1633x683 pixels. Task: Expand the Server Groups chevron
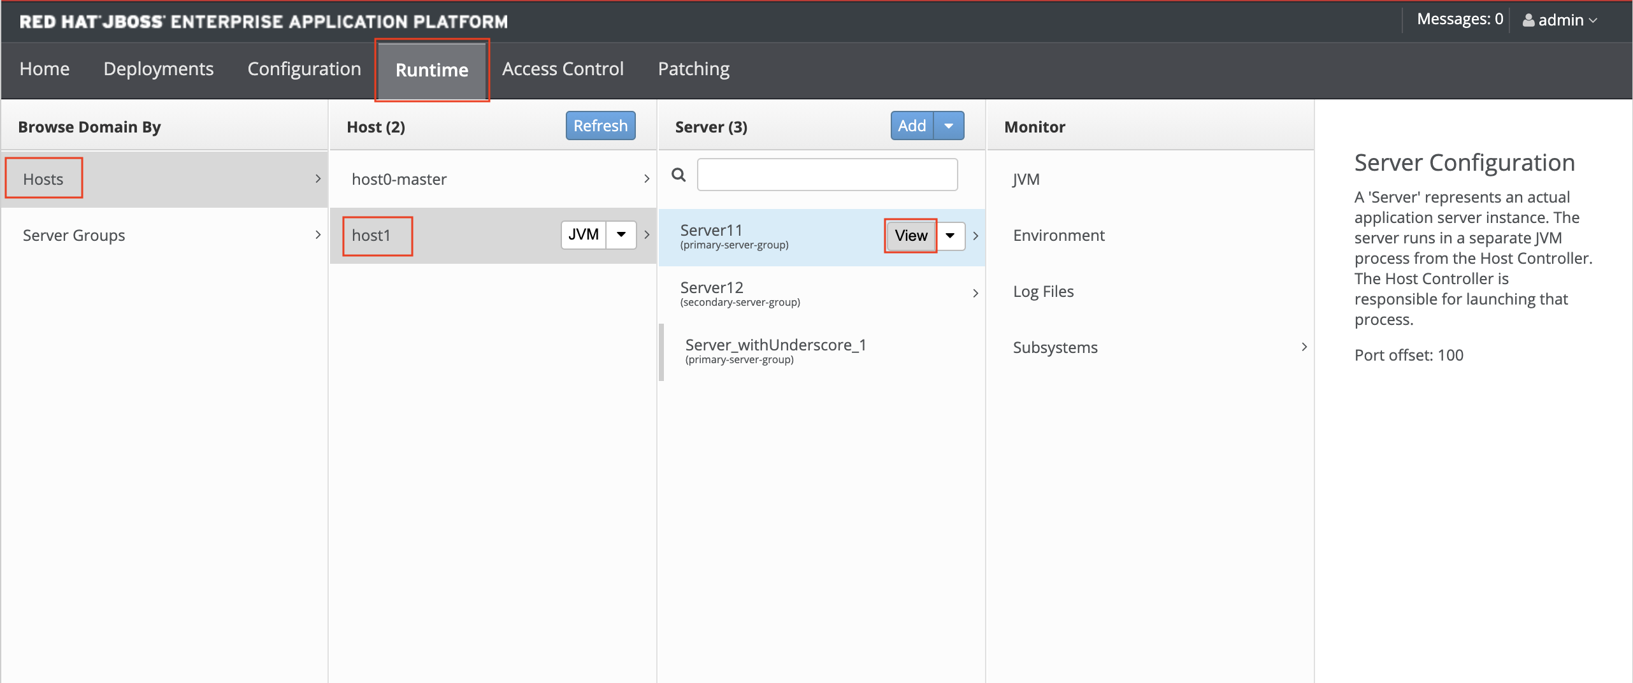(x=318, y=235)
